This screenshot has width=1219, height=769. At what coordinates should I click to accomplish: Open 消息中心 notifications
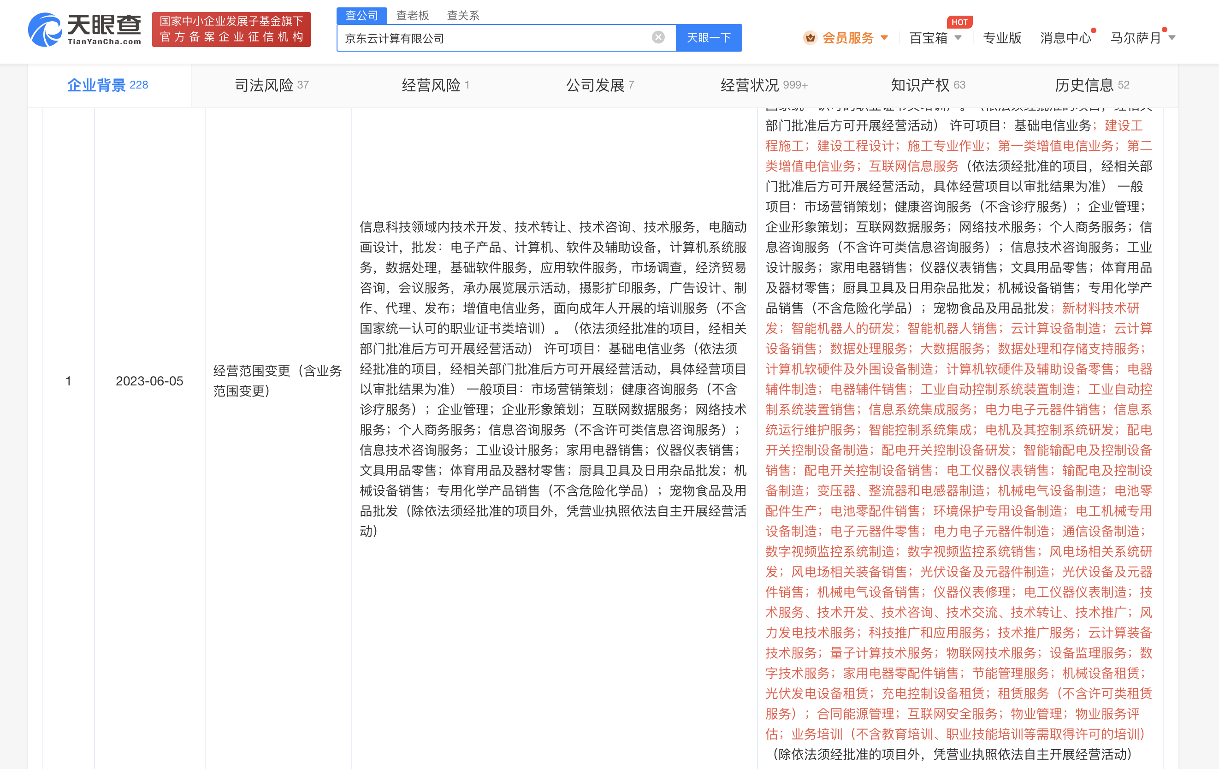(x=1065, y=38)
